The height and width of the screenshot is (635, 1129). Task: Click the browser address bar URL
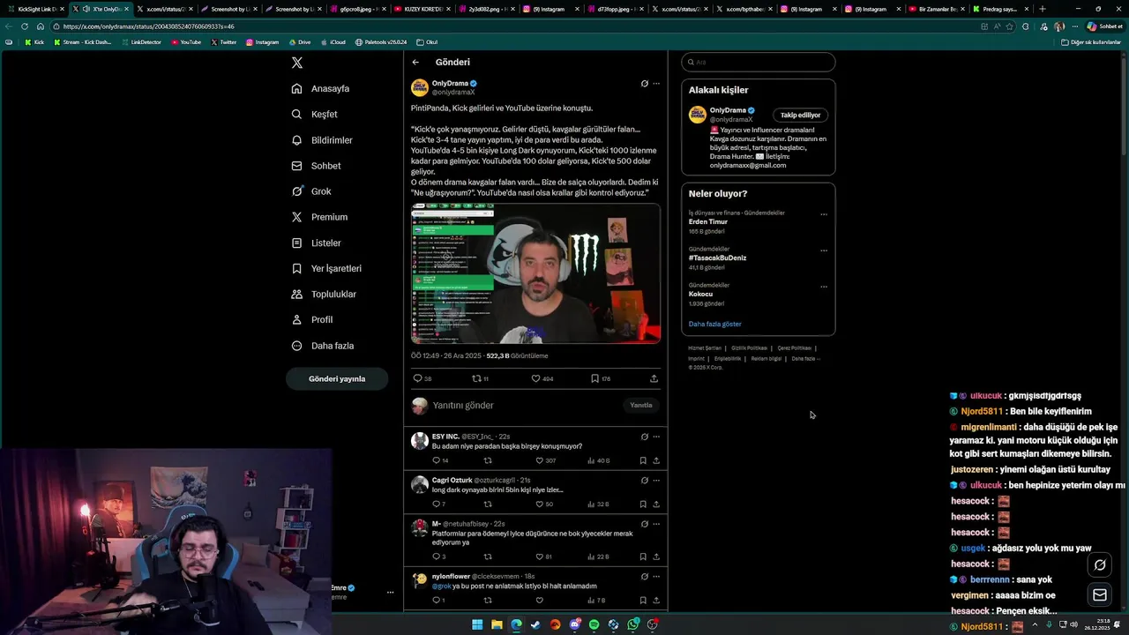pos(148,26)
